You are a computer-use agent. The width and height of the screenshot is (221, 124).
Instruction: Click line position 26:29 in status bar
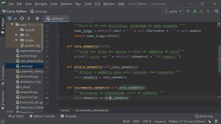click(x=126, y=121)
